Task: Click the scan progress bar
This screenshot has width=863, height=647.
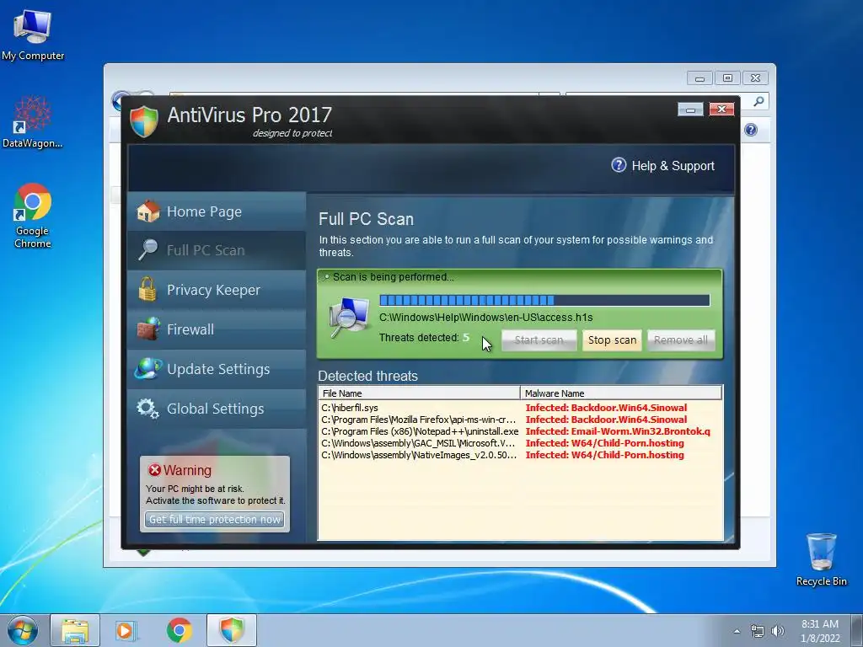Action: (x=544, y=300)
